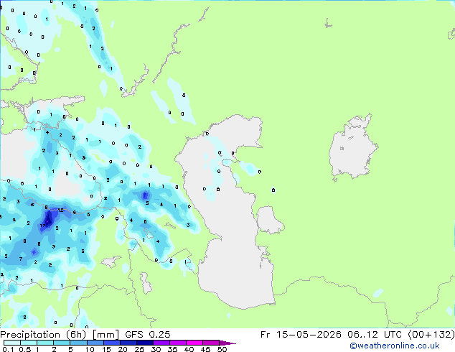This screenshot has width=455, height=352.
Task: Click the '0.1' legend scale label
Action: (8, 349)
